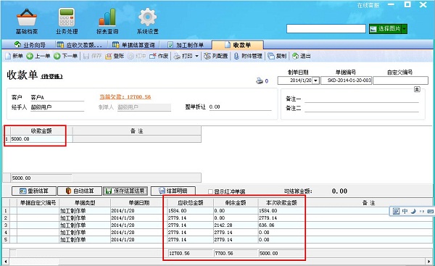The height and width of the screenshot is (266, 435).
Task: Switch to 单据结算查询 tab
Action: pyautogui.click(x=133, y=45)
